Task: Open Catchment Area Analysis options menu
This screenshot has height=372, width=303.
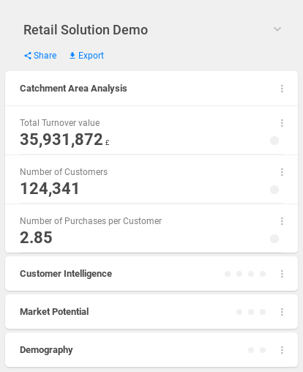Action: (282, 89)
